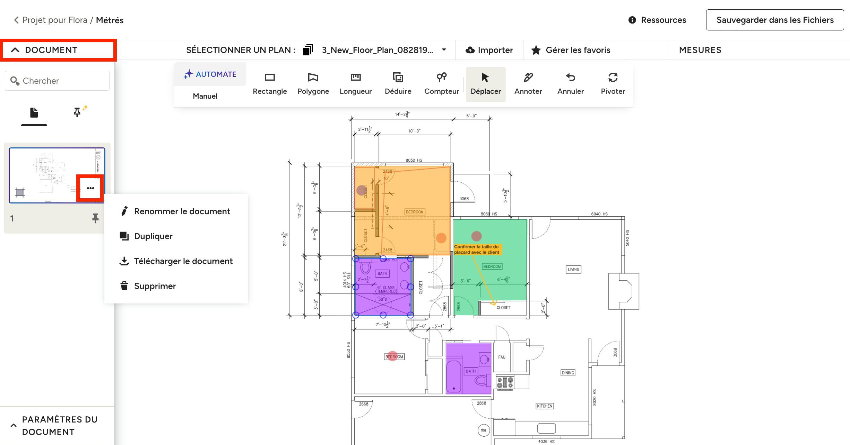
Task: Select the Polygone drawing tool
Action: point(313,84)
